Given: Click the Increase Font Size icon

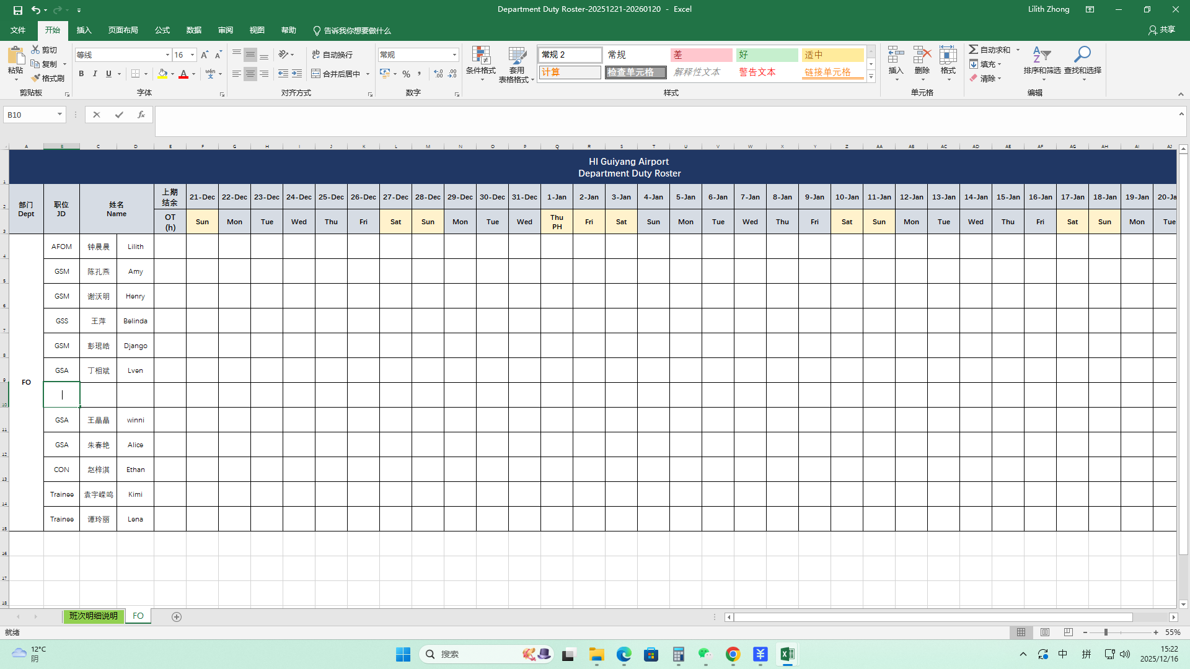Looking at the screenshot, I should coord(205,55).
